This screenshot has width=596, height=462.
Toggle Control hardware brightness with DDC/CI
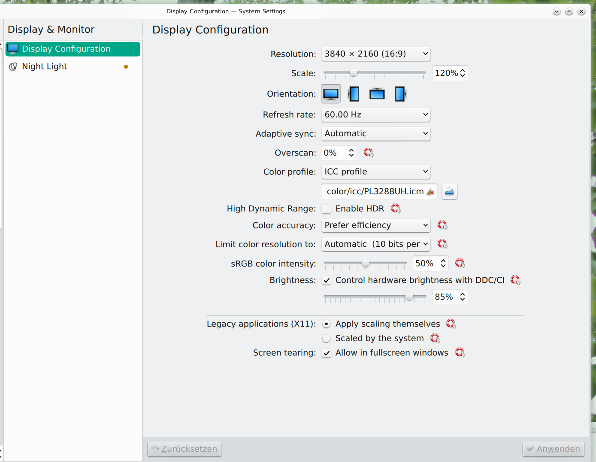327,281
